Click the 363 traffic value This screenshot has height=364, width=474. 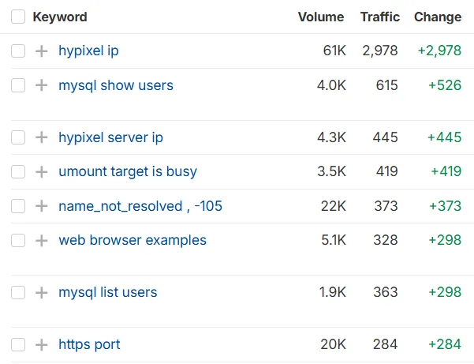pyautogui.click(x=386, y=292)
